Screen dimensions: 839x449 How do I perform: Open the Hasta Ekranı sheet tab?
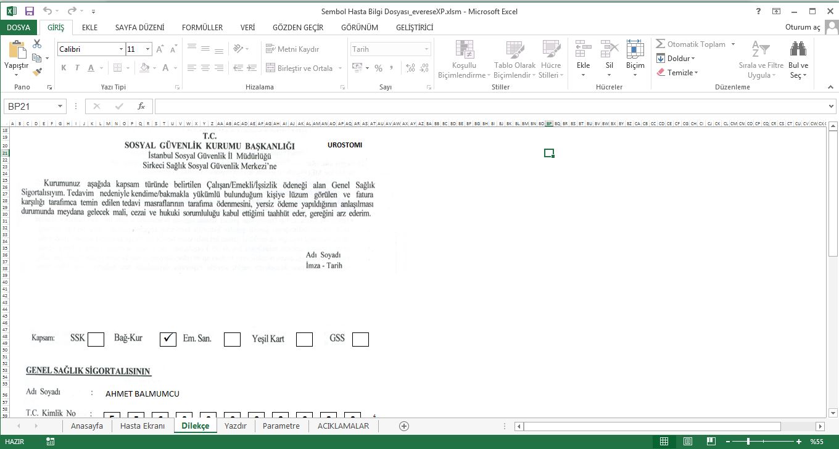[x=143, y=426]
